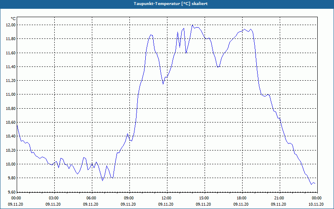
Task: Select the "21:00" time label
Action: coord(278,198)
